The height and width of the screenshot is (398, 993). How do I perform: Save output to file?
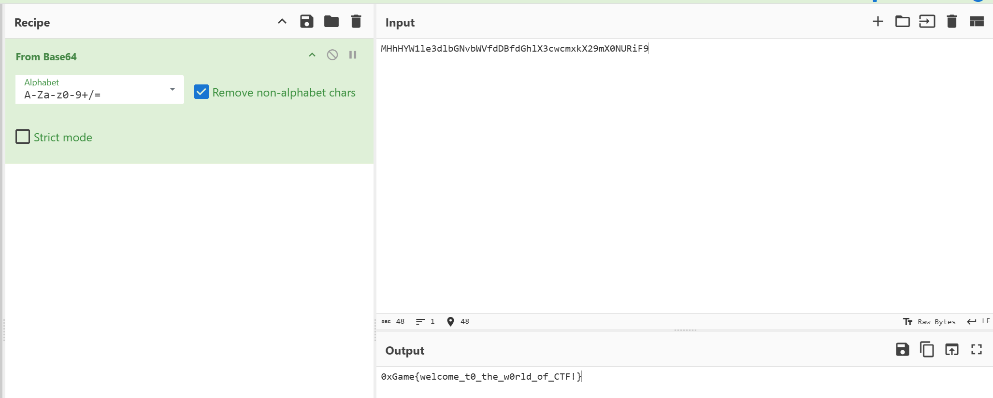pos(903,350)
